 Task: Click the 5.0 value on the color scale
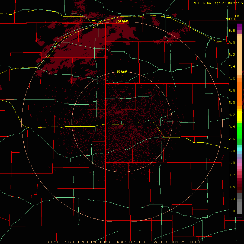tap(232, 103)
